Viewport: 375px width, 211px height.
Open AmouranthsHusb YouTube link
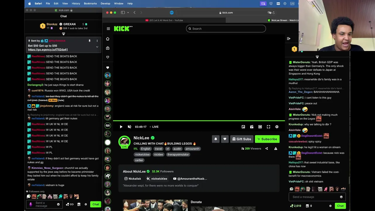190,179
